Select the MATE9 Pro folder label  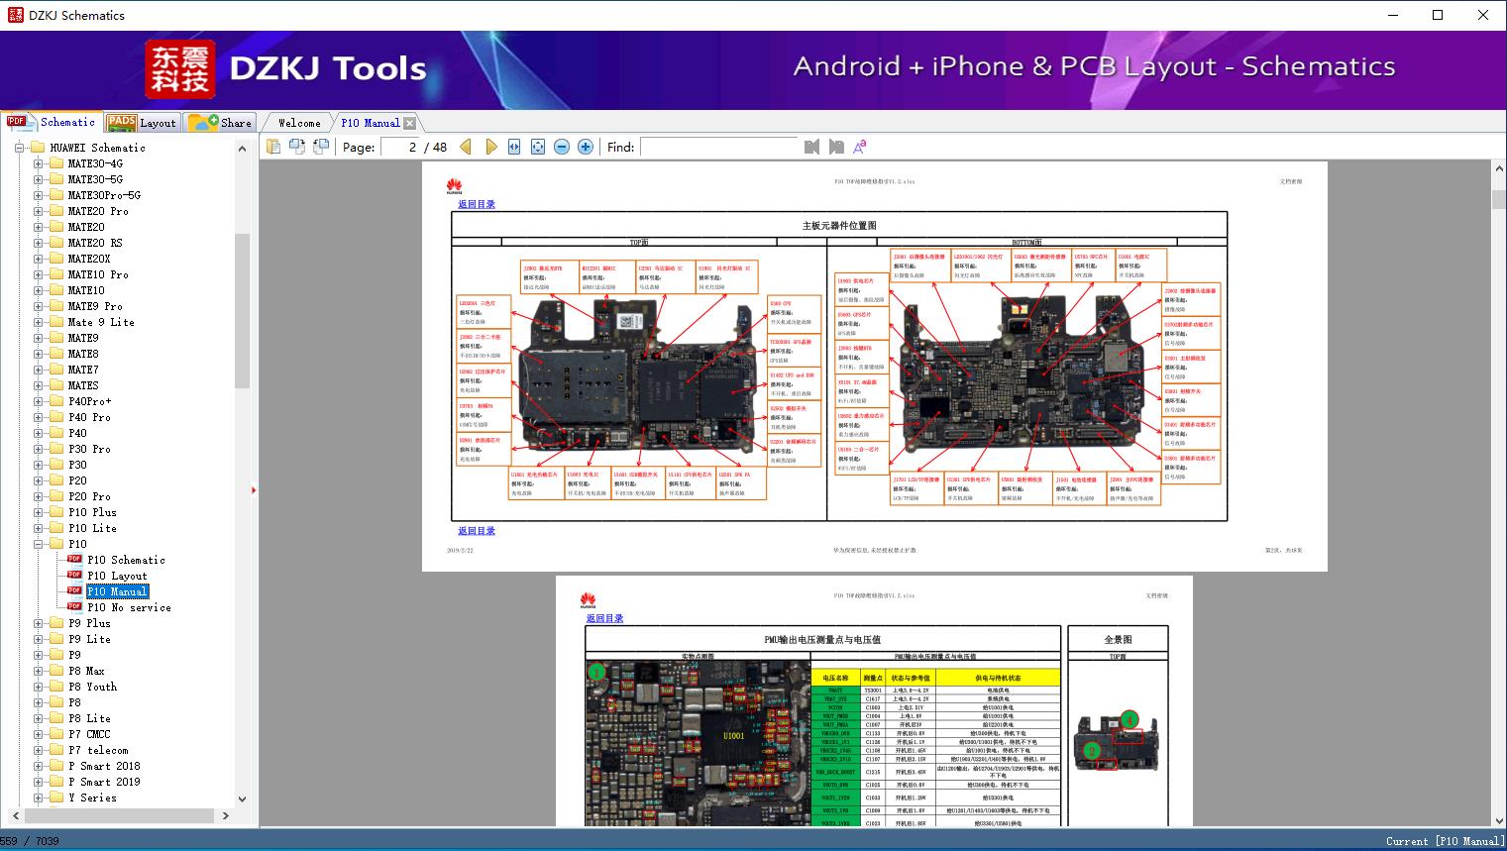coord(95,306)
